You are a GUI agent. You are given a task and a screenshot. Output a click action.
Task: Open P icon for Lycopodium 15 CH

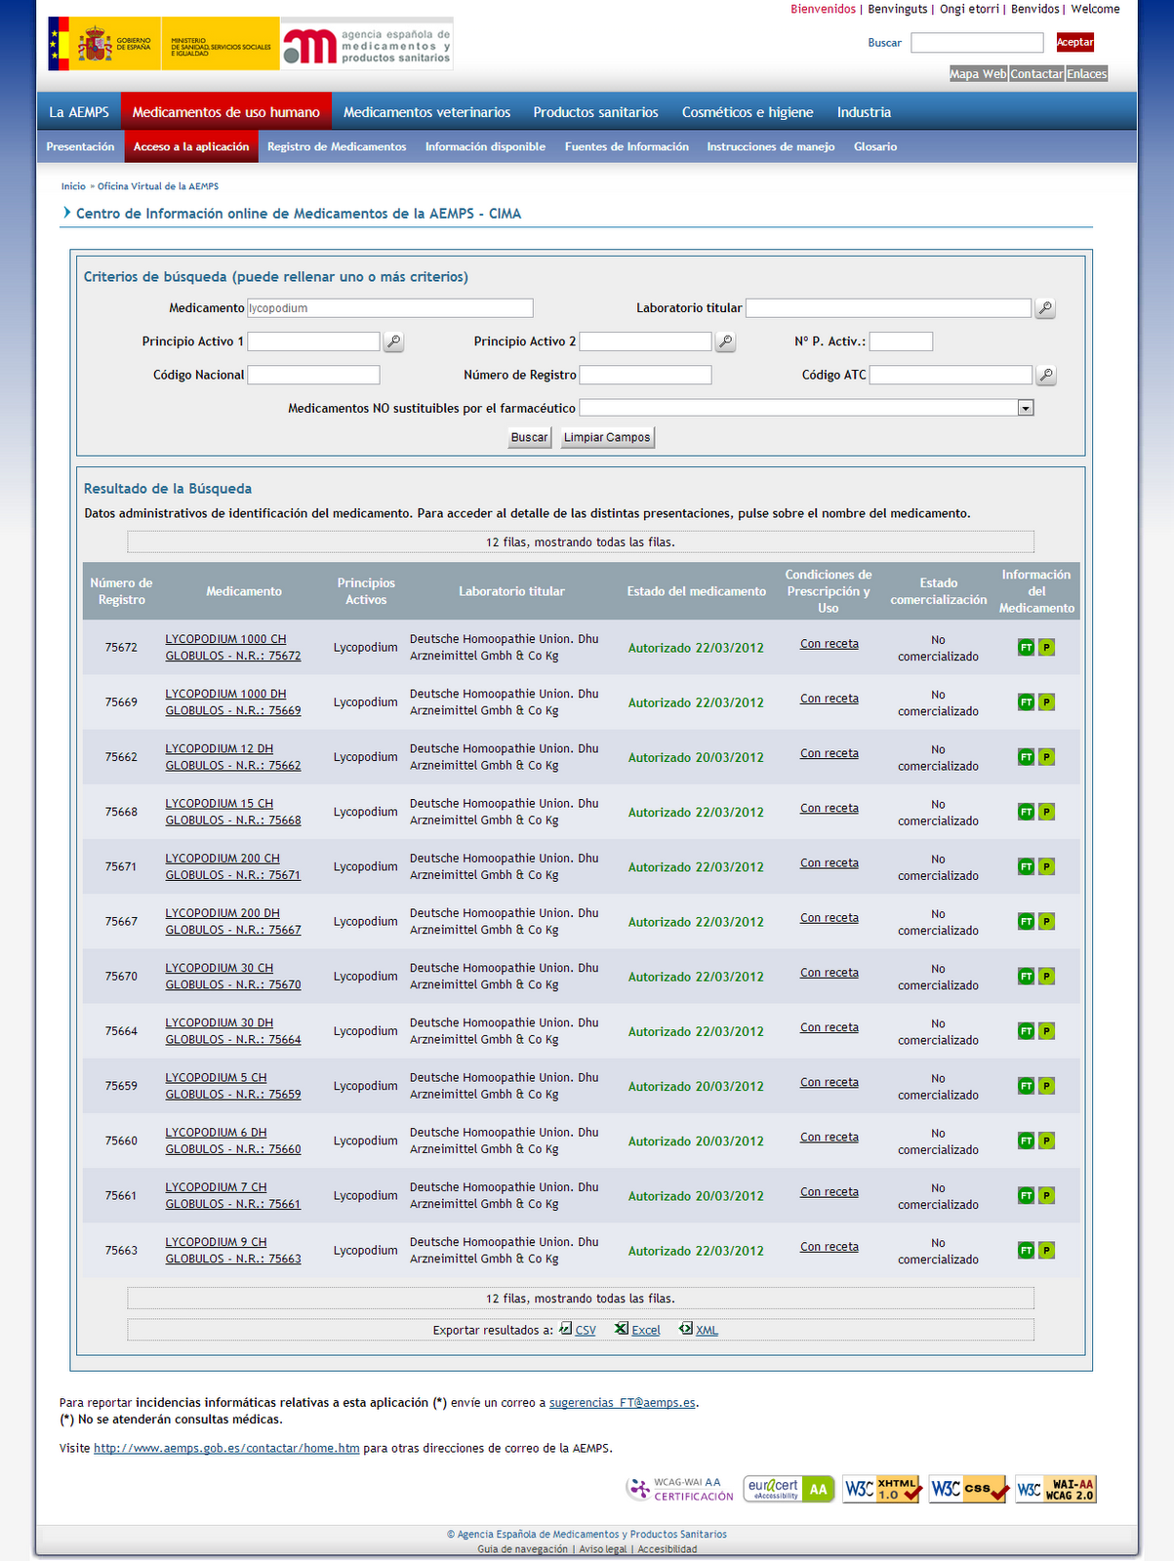(x=1046, y=812)
